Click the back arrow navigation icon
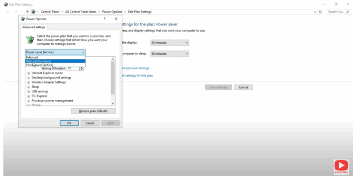 pos(8,12)
